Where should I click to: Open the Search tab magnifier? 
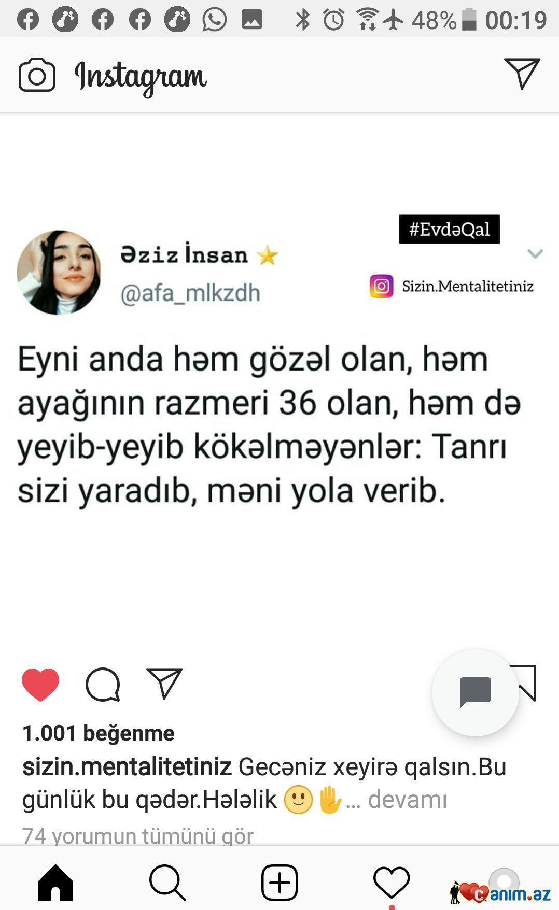[x=167, y=882]
